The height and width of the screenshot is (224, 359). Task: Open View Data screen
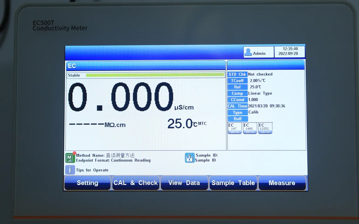point(184,183)
